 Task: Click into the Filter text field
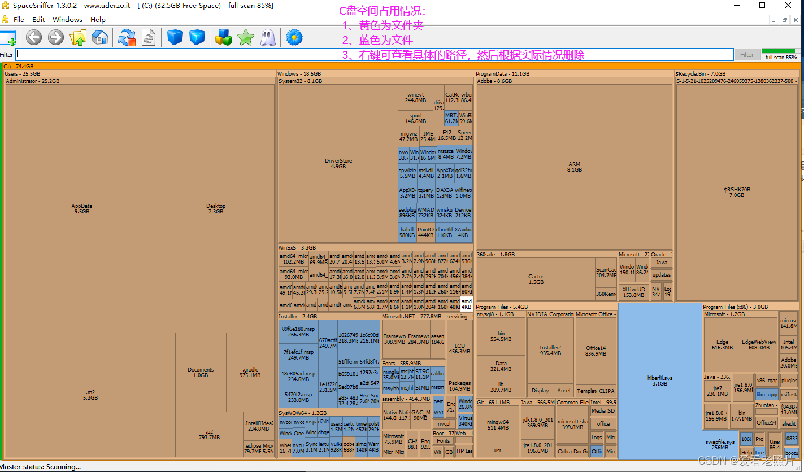pos(375,55)
